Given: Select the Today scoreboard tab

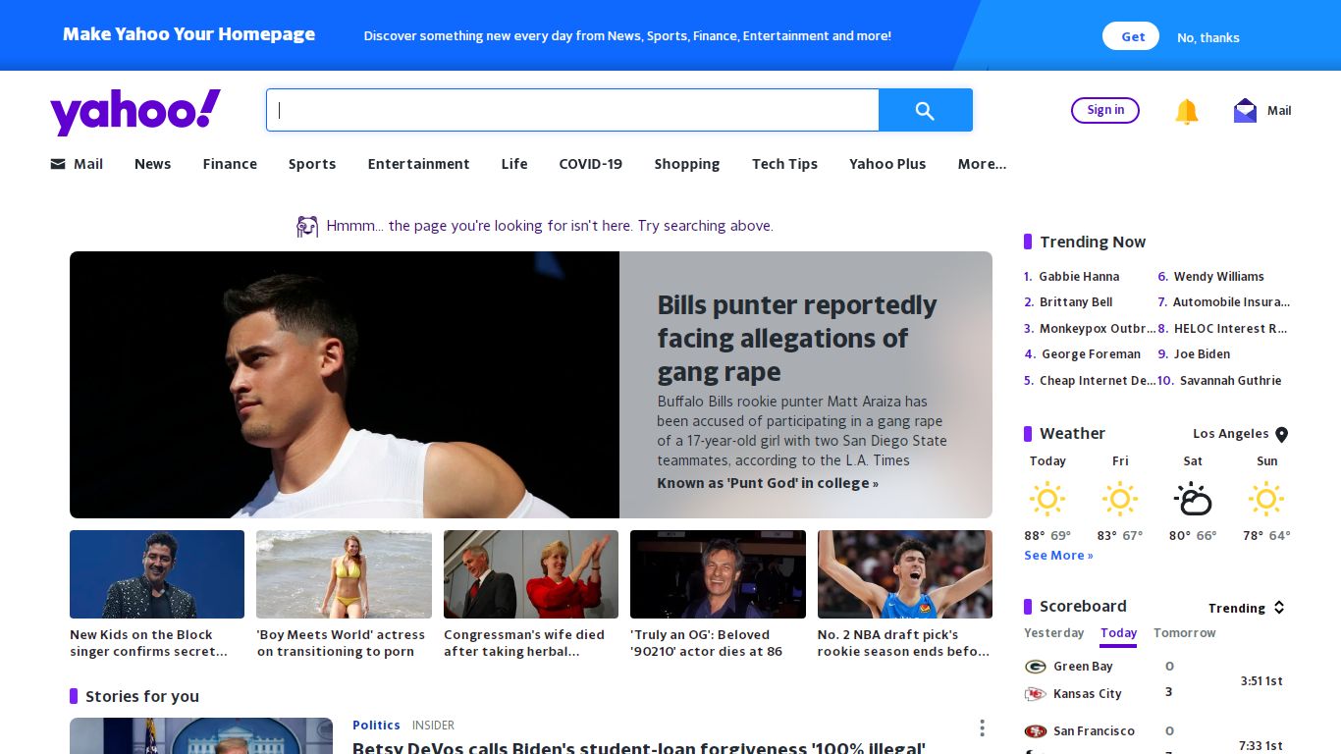Looking at the screenshot, I should pyautogui.click(x=1118, y=634).
